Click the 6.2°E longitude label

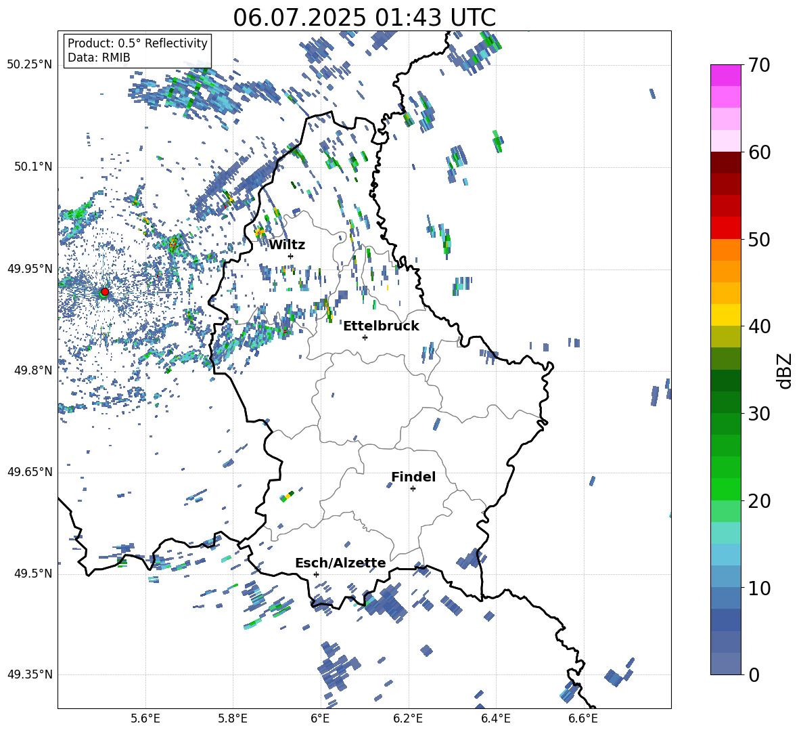pos(408,718)
